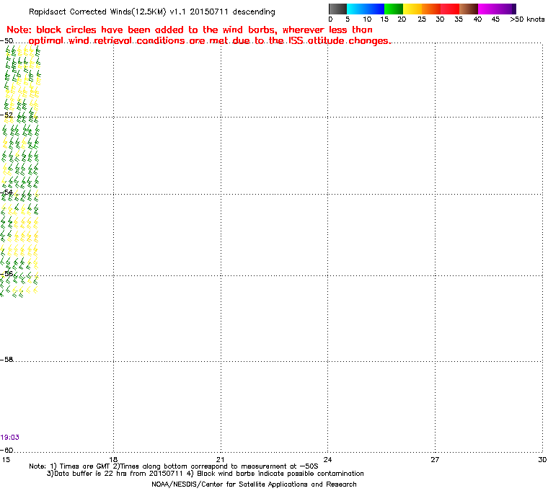Pick the orange 25-30 knots color segment
Screen dimensions: 548x496
[x=431, y=9]
